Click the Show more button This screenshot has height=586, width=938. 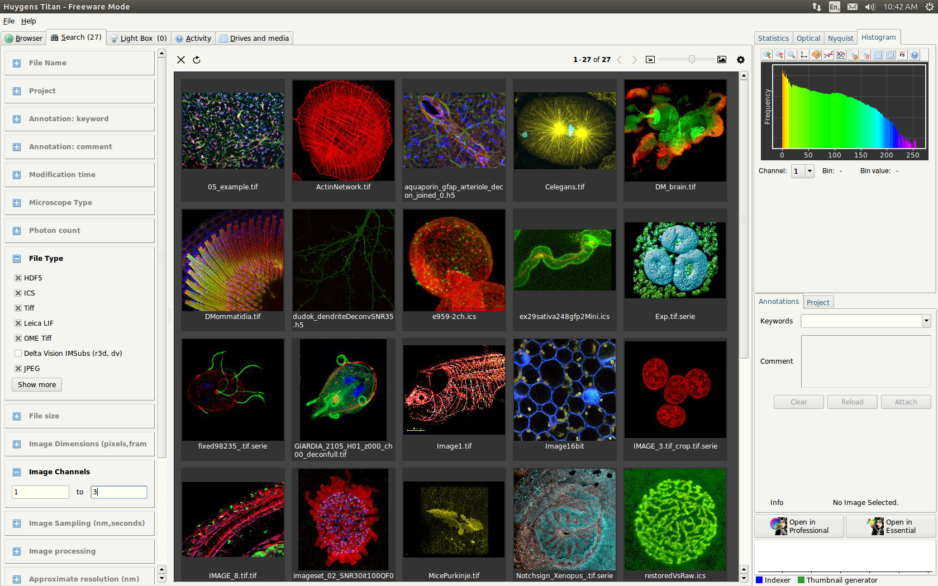(x=37, y=385)
